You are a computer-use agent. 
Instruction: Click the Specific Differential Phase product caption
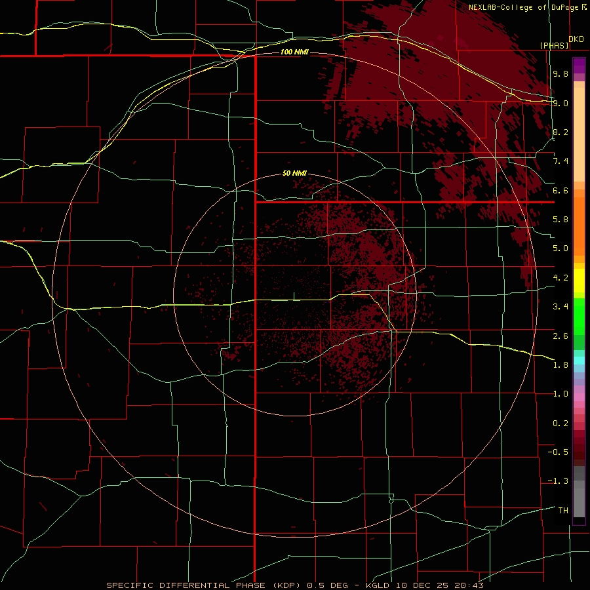tap(294, 585)
